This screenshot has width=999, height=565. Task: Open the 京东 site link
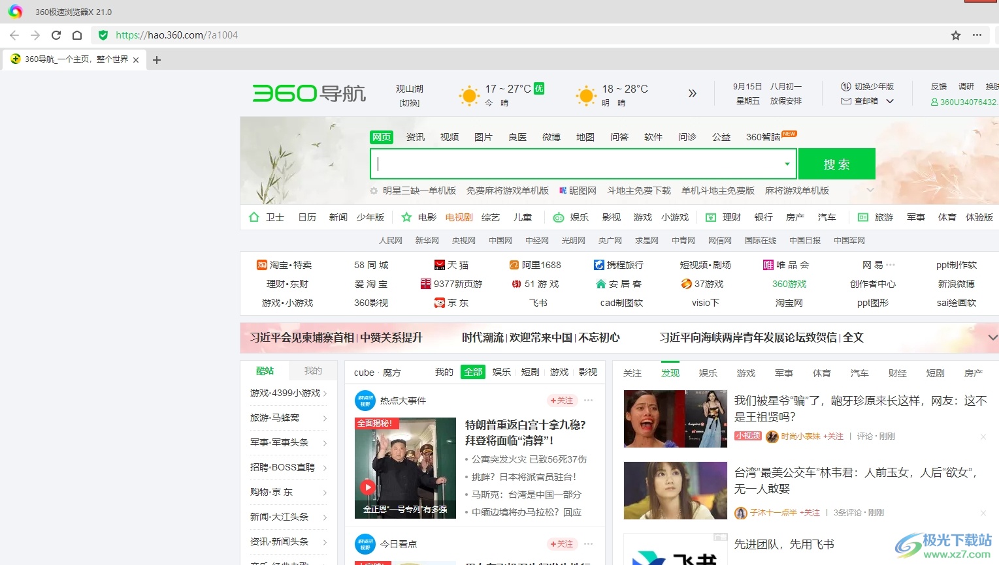click(x=451, y=303)
